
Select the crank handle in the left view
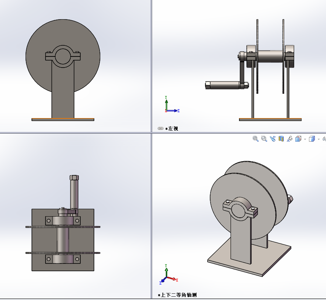point(225,85)
